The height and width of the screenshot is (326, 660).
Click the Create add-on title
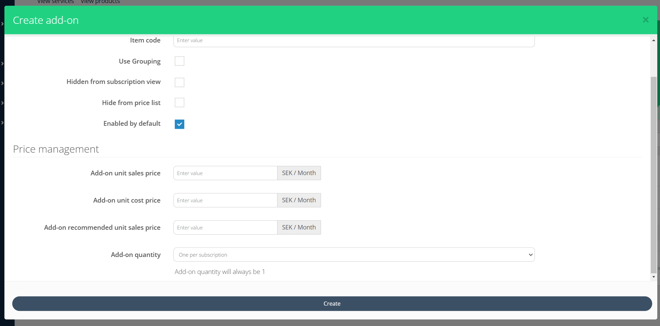(46, 20)
